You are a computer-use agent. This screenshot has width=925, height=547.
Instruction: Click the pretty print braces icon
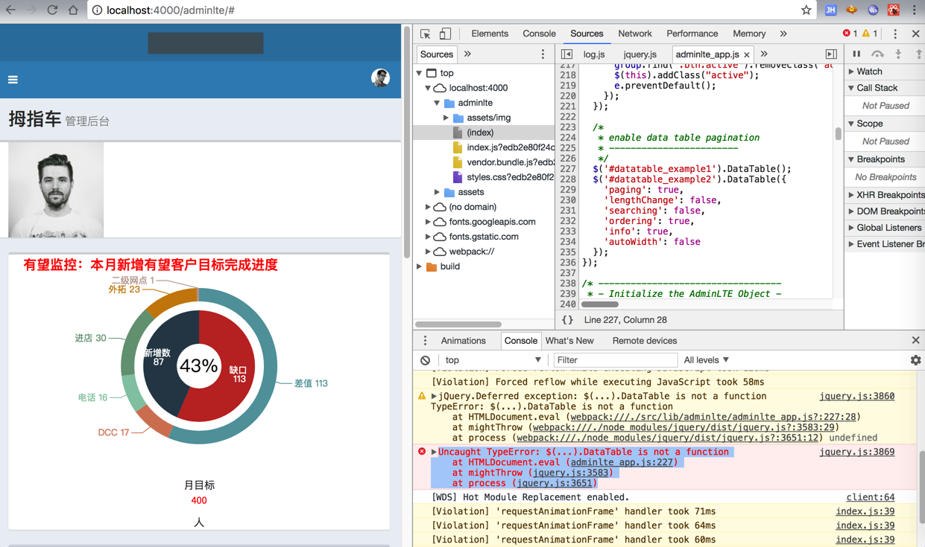(568, 320)
